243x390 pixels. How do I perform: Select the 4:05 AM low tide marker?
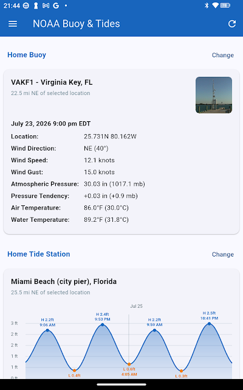tap(129, 364)
